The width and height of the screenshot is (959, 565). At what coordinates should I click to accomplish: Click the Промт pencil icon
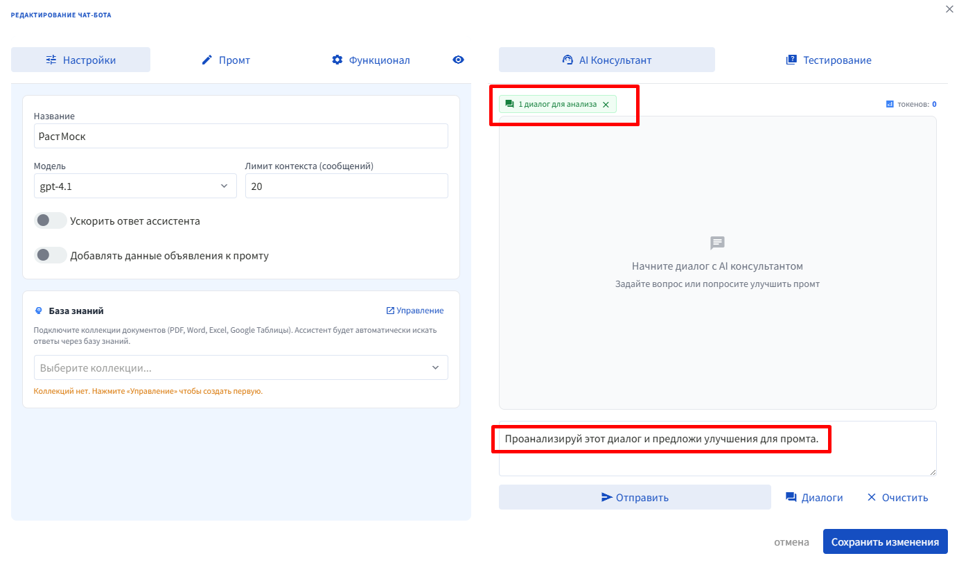click(x=206, y=60)
